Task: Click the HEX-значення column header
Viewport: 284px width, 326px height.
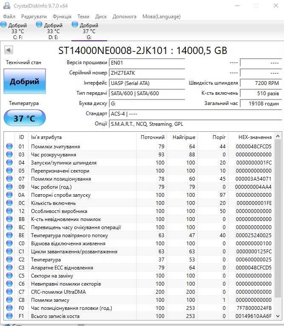Action: click(x=252, y=137)
